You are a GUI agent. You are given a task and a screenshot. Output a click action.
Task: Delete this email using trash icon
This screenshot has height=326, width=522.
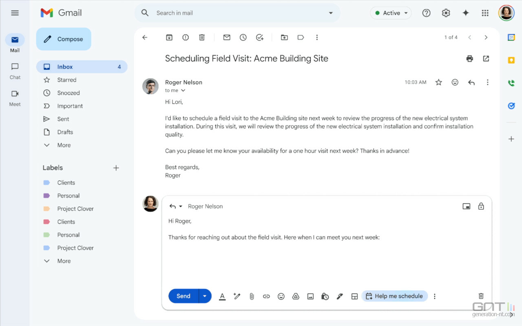click(x=202, y=37)
